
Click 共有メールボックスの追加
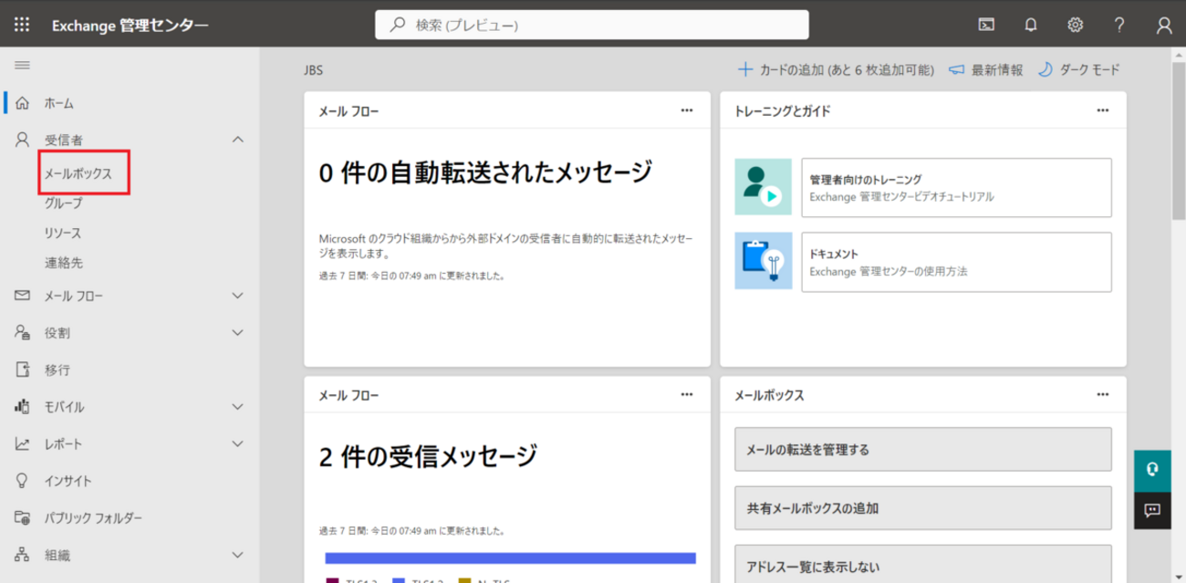[922, 508]
